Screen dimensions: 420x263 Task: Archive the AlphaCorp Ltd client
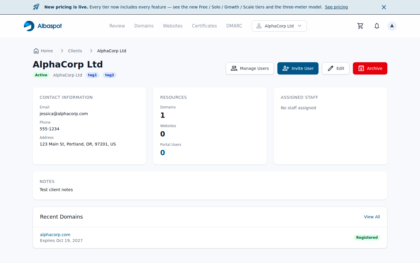coord(370,68)
